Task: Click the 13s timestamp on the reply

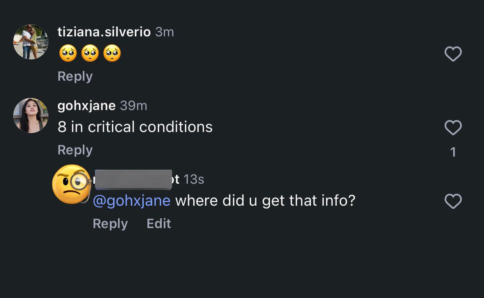Action: [x=194, y=179]
